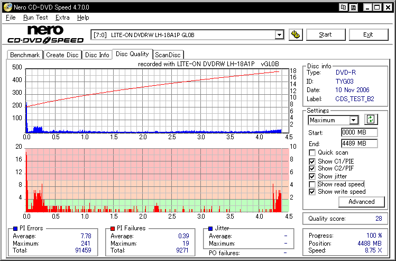
Task: Open the LITE-ON drive selection dropdown
Action: 279,35
